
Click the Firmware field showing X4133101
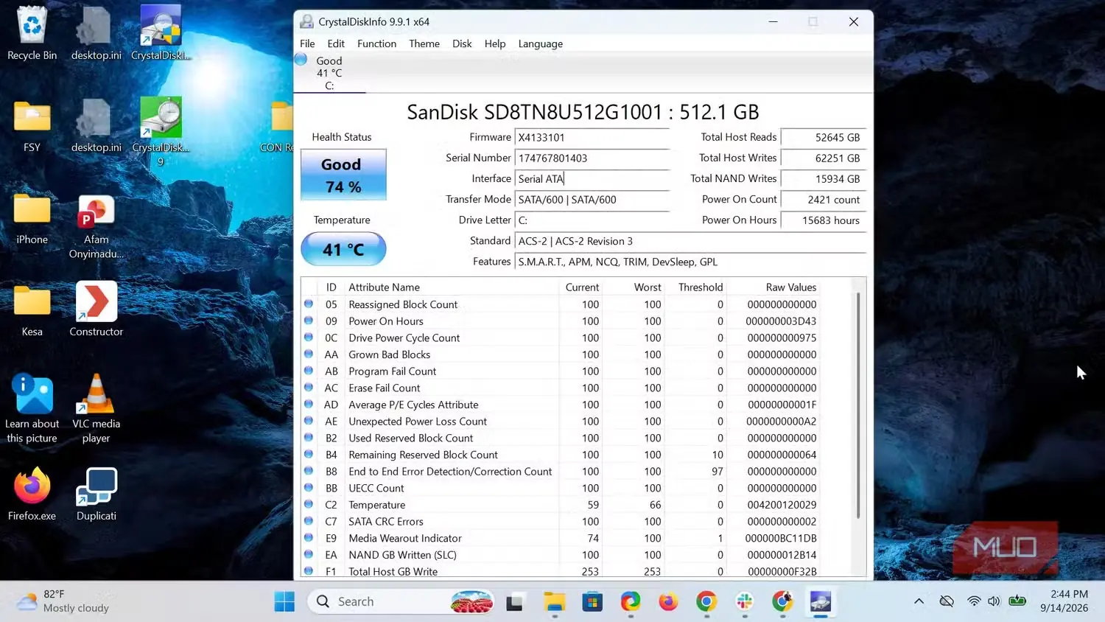click(592, 138)
